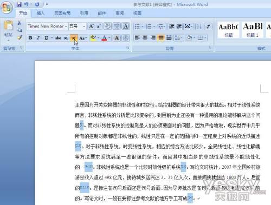This screenshot has height=205, width=271.
Task: Switch to 邮件 Mailings tab
Action: pyautogui.click(x=102, y=13)
